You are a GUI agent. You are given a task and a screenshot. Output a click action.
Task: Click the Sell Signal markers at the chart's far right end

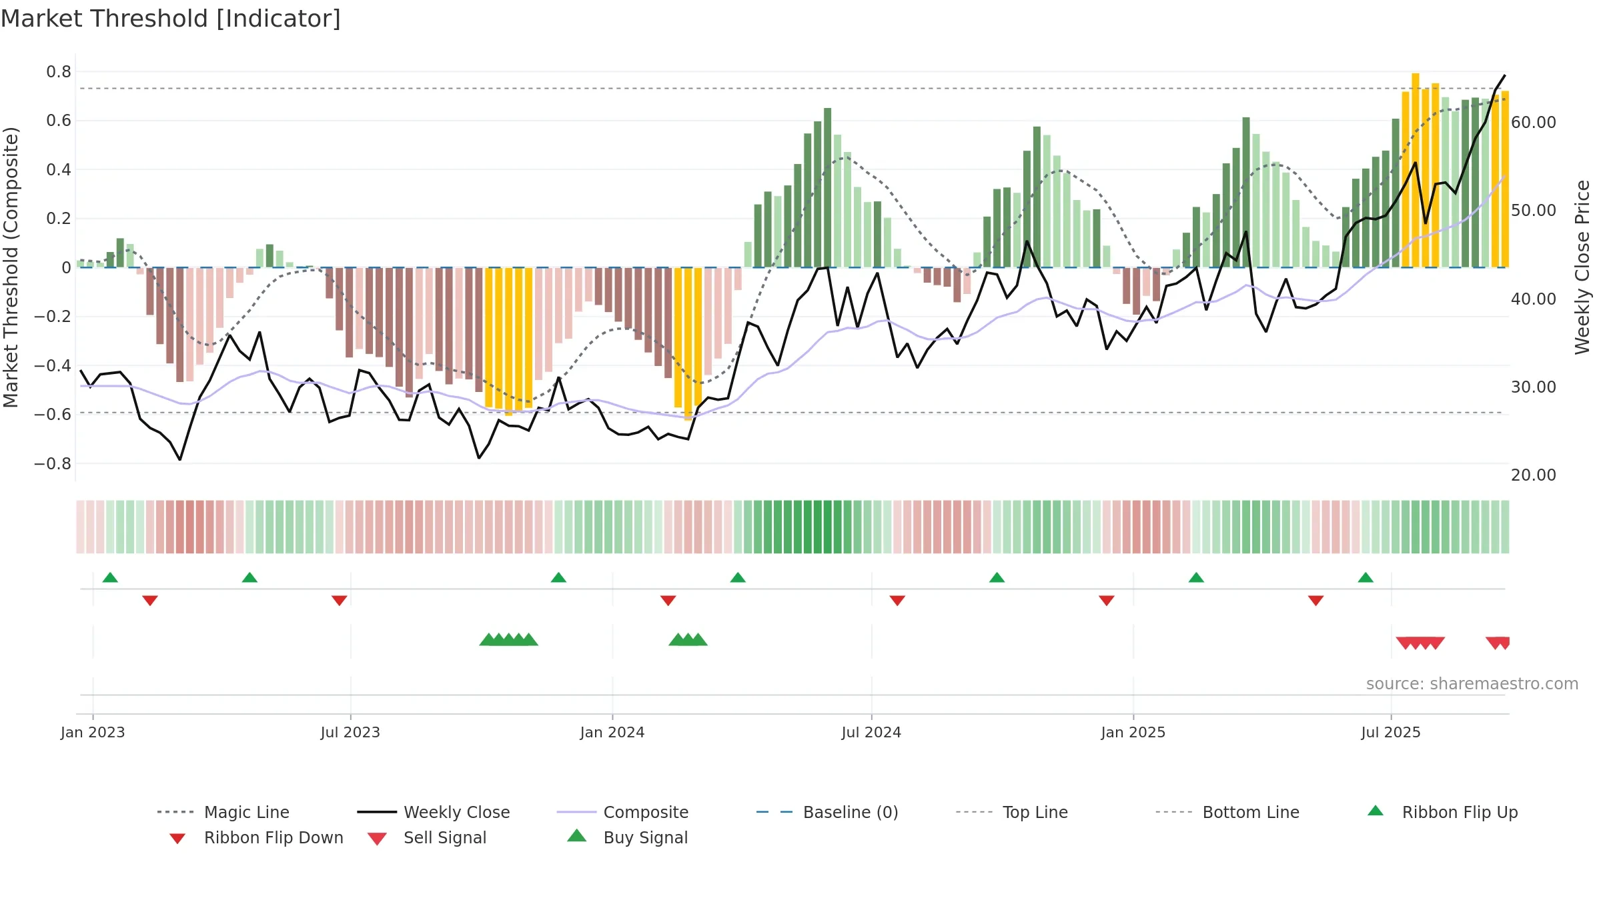(x=1498, y=643)
